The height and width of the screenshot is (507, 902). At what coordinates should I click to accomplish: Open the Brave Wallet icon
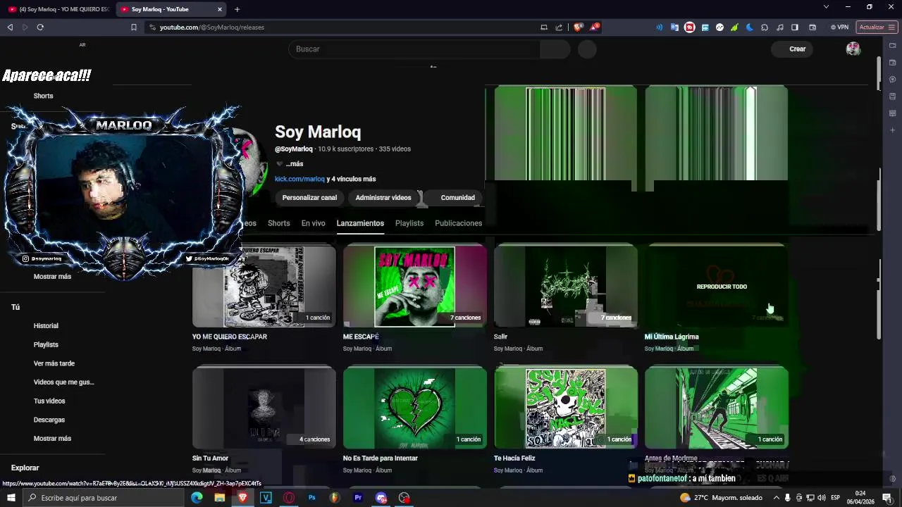point(812,27)
